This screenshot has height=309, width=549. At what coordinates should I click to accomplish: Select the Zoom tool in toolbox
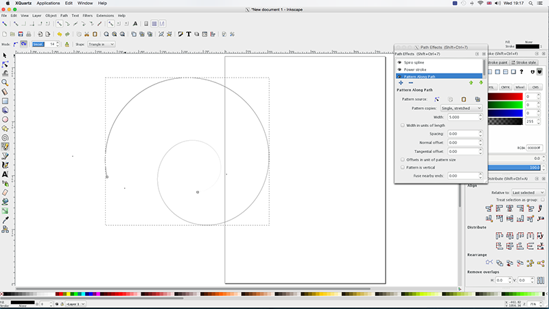click(5, 82)
